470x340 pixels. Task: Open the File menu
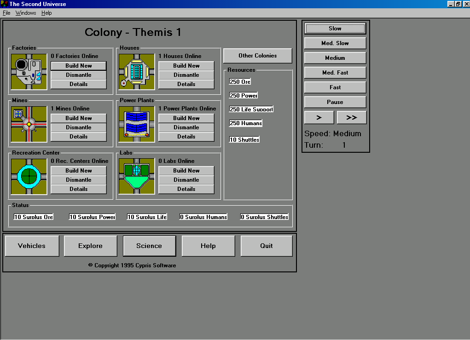(x=6, y=13)
